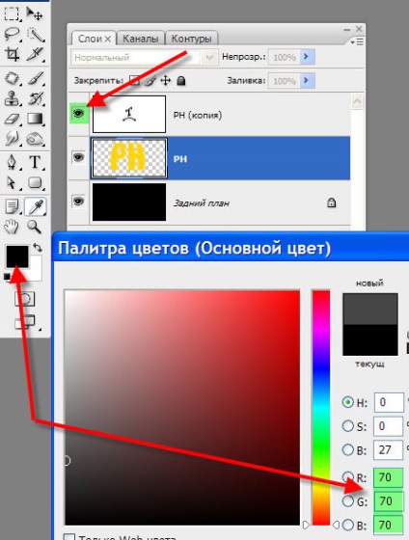
Task: Click the black foreground color swatch
Action: [x=17, y=256]
